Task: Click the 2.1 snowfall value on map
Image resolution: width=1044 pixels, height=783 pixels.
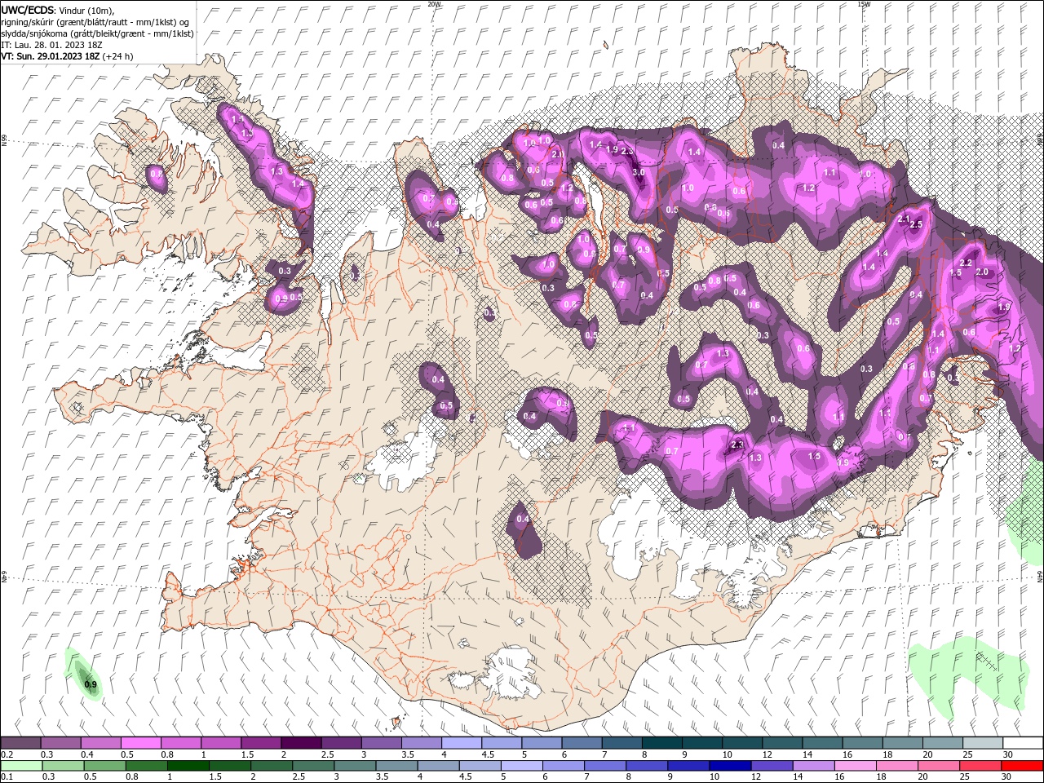Action: pos(904,219)
